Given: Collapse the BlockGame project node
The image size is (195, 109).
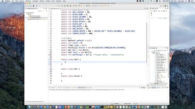Looking at the screenshot, I should tap(26, 13).
